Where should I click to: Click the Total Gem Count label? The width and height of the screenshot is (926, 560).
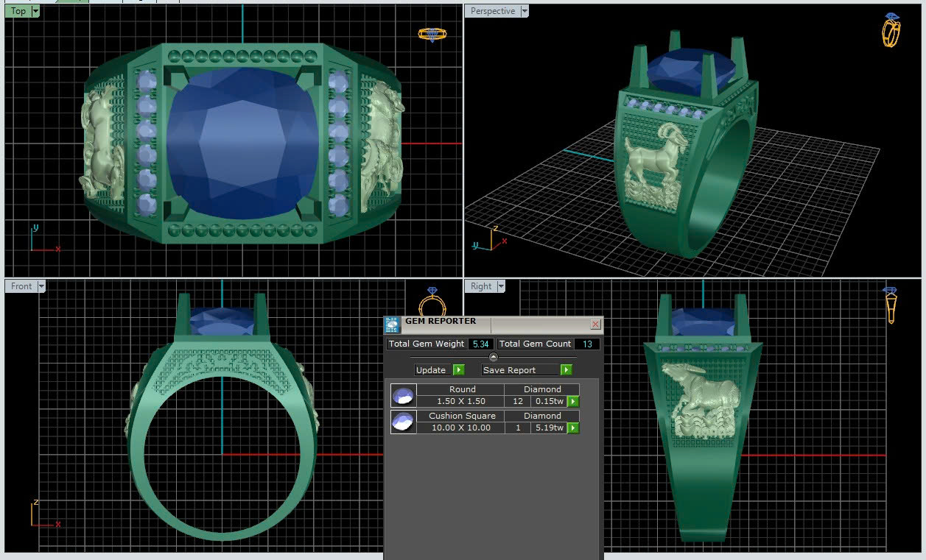point(536,344)
